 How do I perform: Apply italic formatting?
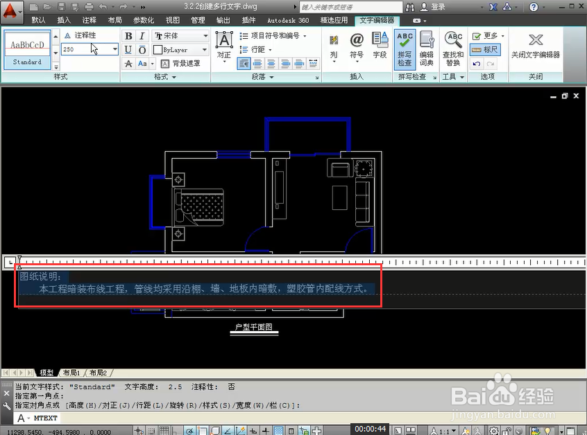point(143,36)
